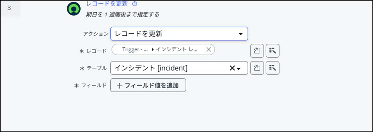The height and width of the screenshot is (132, 373).
Task: Click the green Update Record action icon
Action: click(x=73, y=9)
